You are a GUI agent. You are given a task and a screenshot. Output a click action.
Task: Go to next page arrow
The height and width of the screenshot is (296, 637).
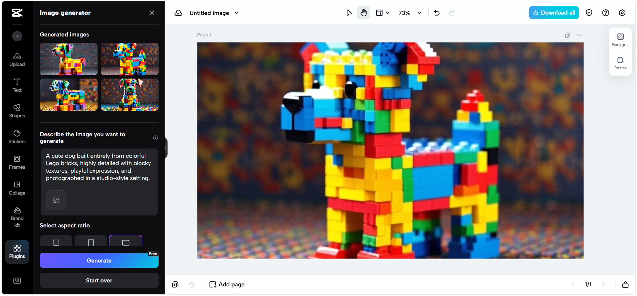click(x=603, y=284)
